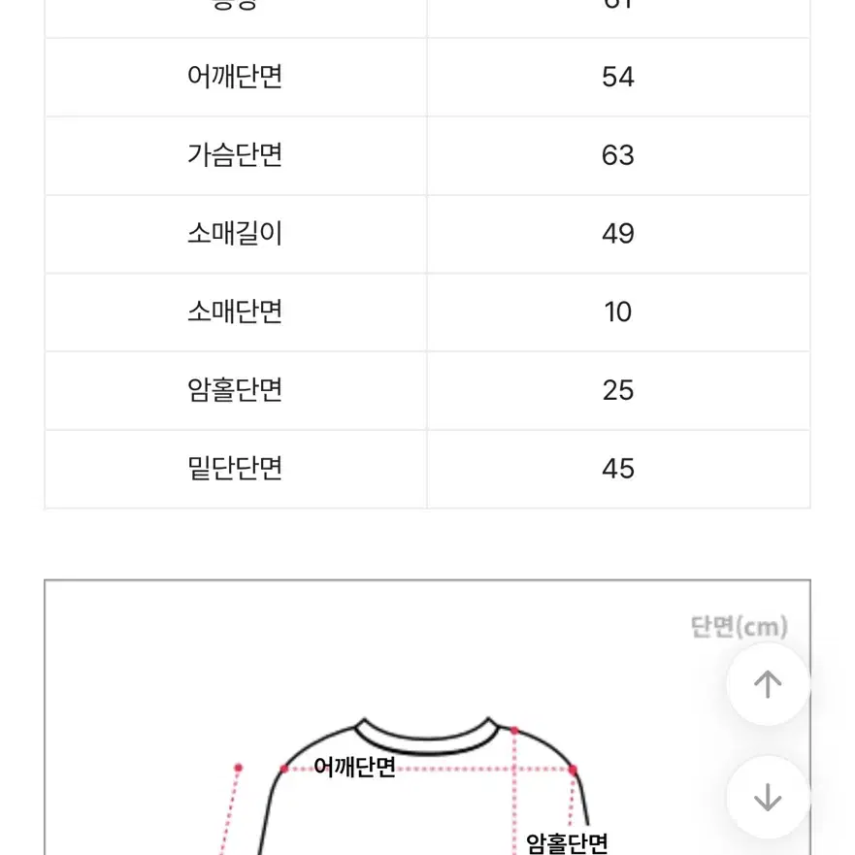Select the 소매길이 row label
The width and height of the screenshot is (855, 855).
coord(235,233)
